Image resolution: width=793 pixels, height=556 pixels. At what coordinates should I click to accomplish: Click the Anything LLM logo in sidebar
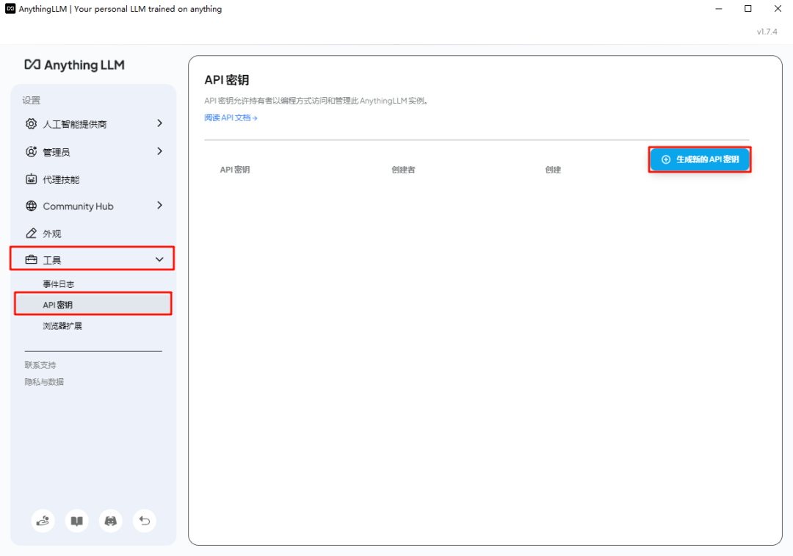(x=74, y=65)
